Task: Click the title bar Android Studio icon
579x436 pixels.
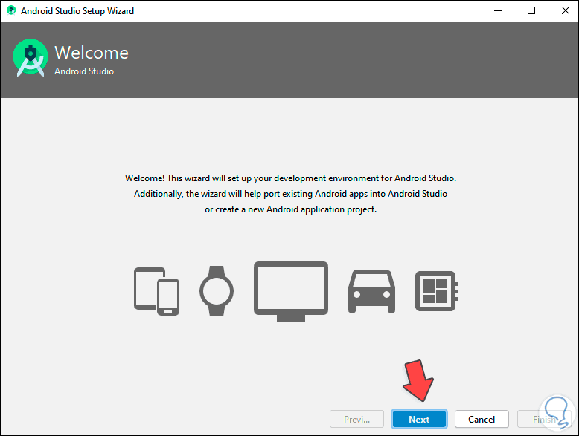Action: click(11, 10)
